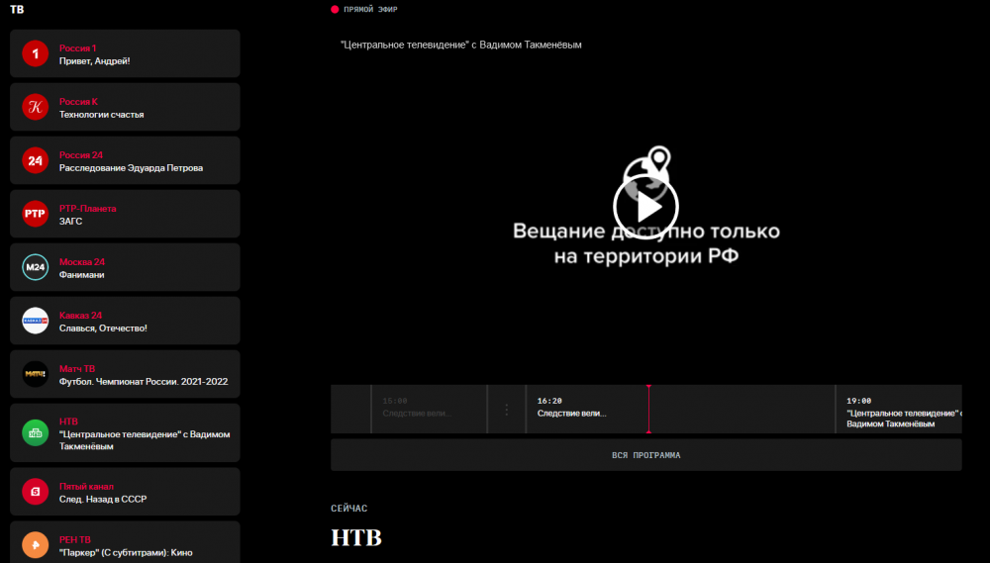Click the РТР-Планета channel logo
This screenshot has width=990, height=563.
(x=36, y=214)
